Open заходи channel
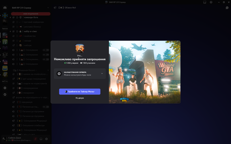The image size is (231, 144). (30, 41)
